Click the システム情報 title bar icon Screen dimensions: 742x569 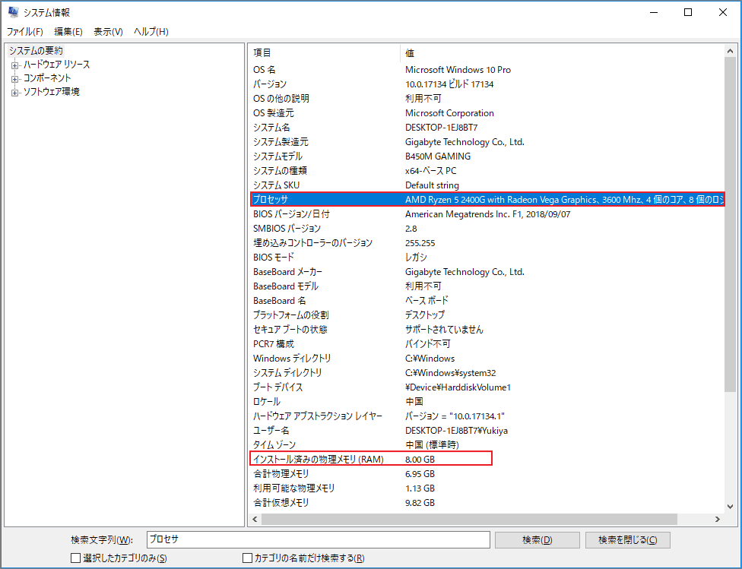[x=13, y=12]
